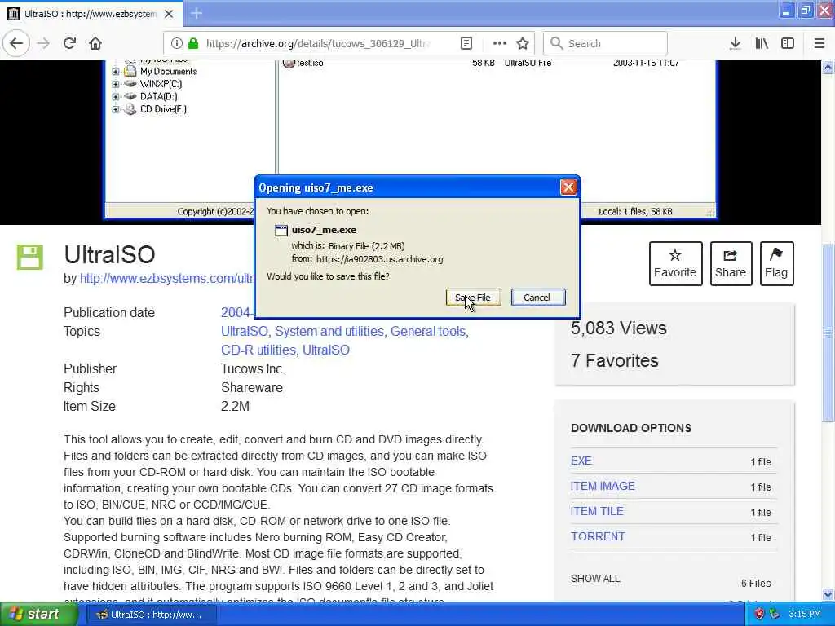Viewport: 835px width, 626px height.
Task: Click the Tucows Inc. publisher value
Action: (253, 369)
